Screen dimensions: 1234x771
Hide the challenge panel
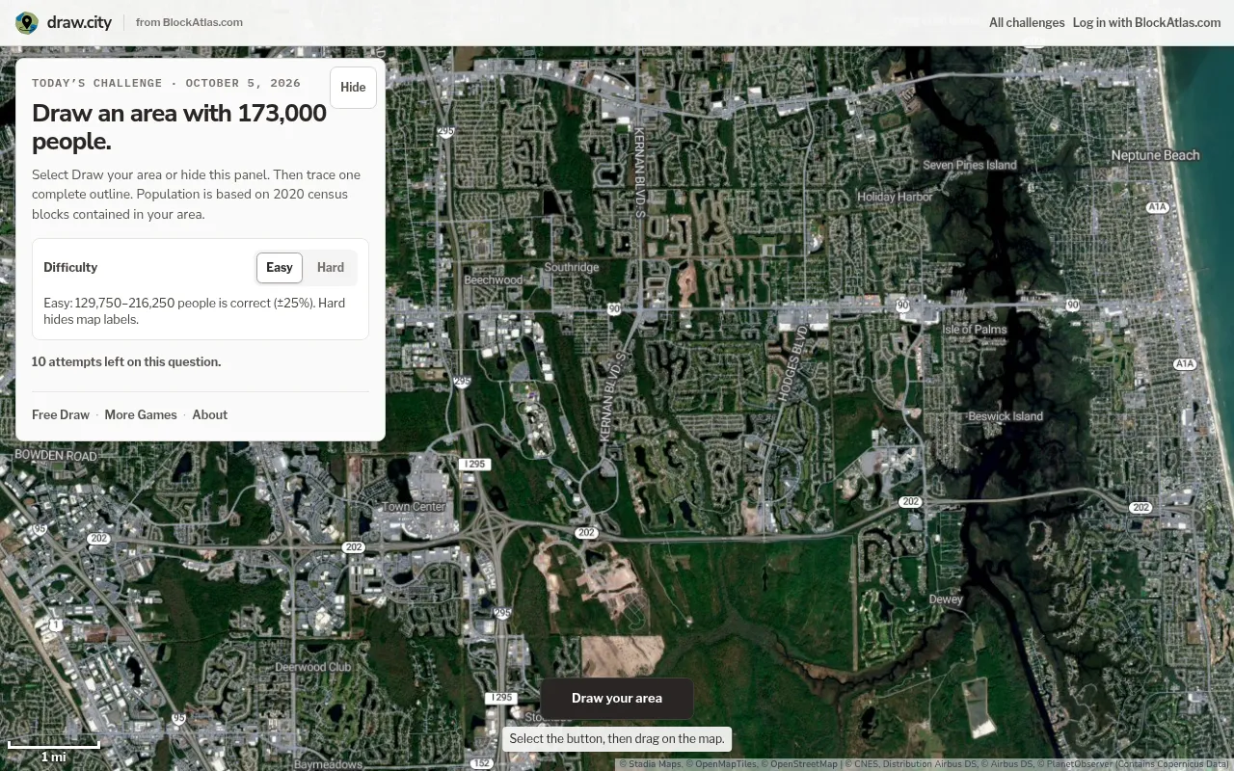click(x=353, y=88)
